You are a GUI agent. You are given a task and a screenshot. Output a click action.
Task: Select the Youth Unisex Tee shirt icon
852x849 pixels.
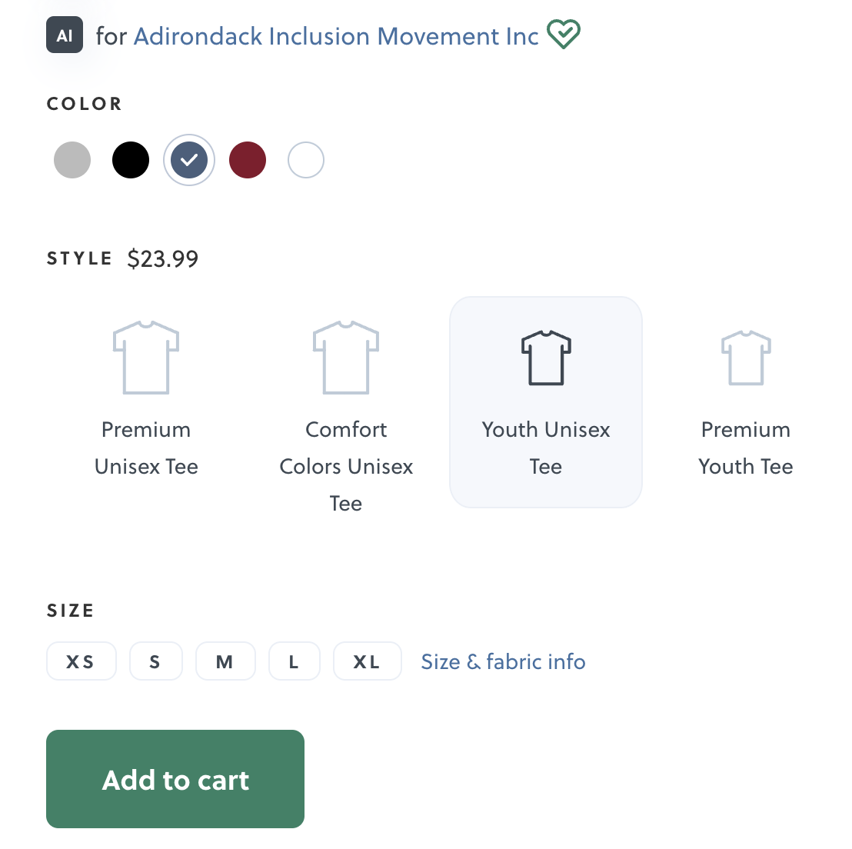pyautogui.click(x=546, y=358)
